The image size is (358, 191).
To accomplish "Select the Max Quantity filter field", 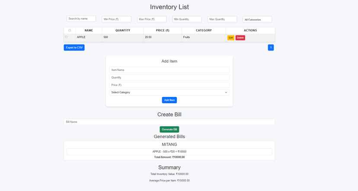I will coord(222,19).
